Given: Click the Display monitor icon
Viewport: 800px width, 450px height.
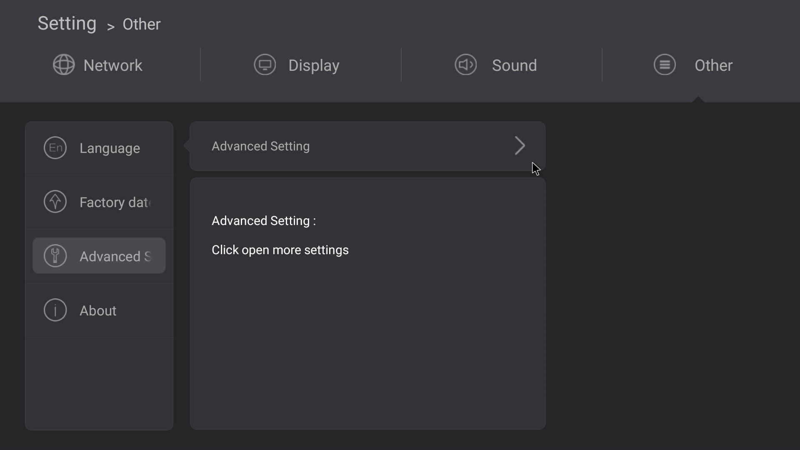Looking at the screenshot, I should (265, 65).
